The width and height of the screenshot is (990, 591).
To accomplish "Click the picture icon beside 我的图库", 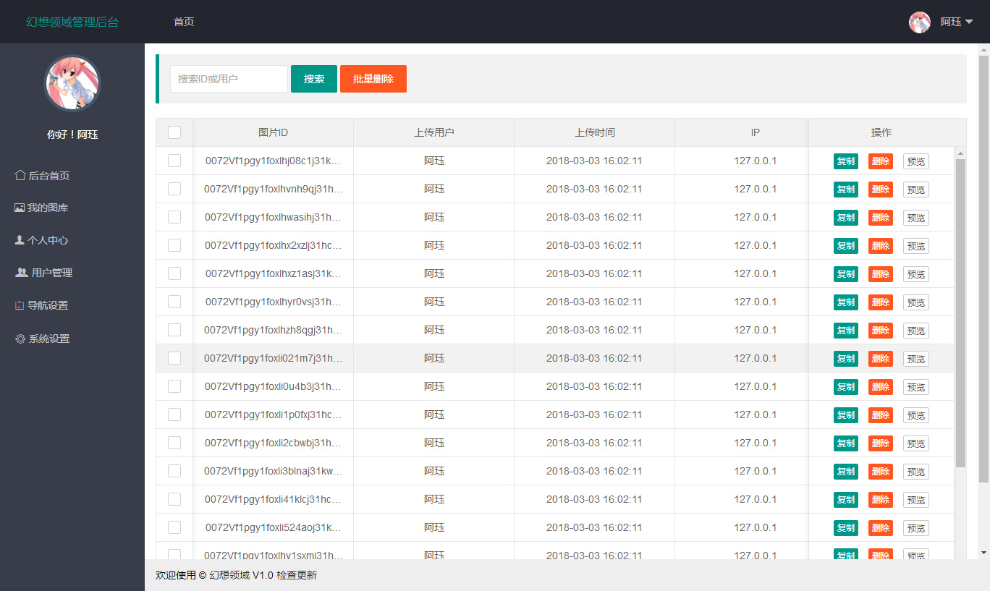I will coord(20,208).
